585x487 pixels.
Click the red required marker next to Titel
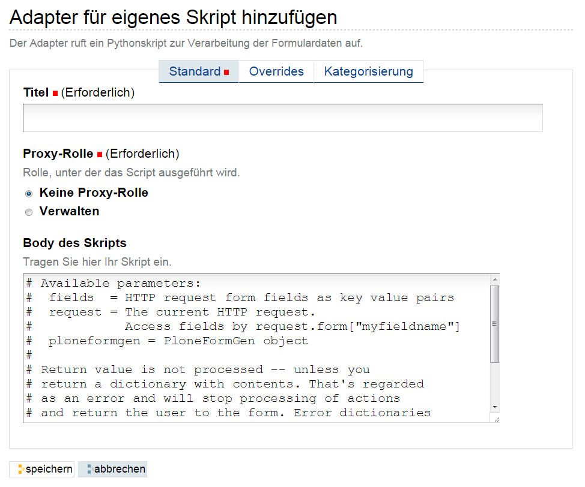55,93
